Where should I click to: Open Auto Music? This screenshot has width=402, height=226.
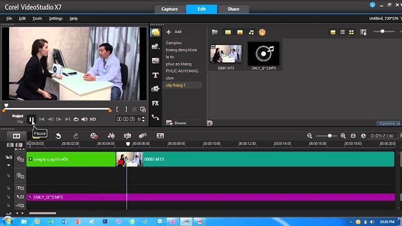click(x=128, y=136)
